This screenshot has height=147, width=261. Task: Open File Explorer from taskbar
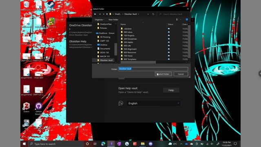143,144
